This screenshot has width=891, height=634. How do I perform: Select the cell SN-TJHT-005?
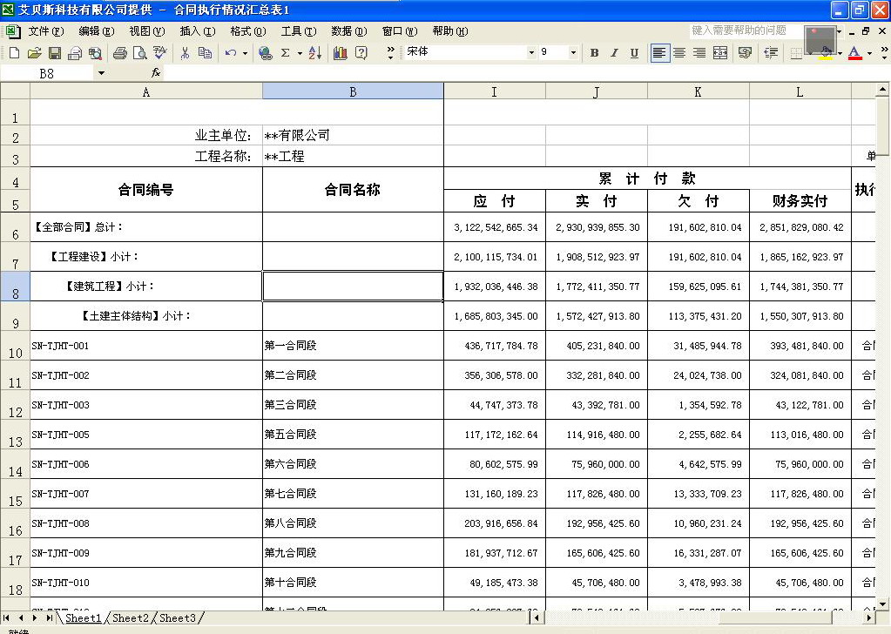click(x=146, y=435)
